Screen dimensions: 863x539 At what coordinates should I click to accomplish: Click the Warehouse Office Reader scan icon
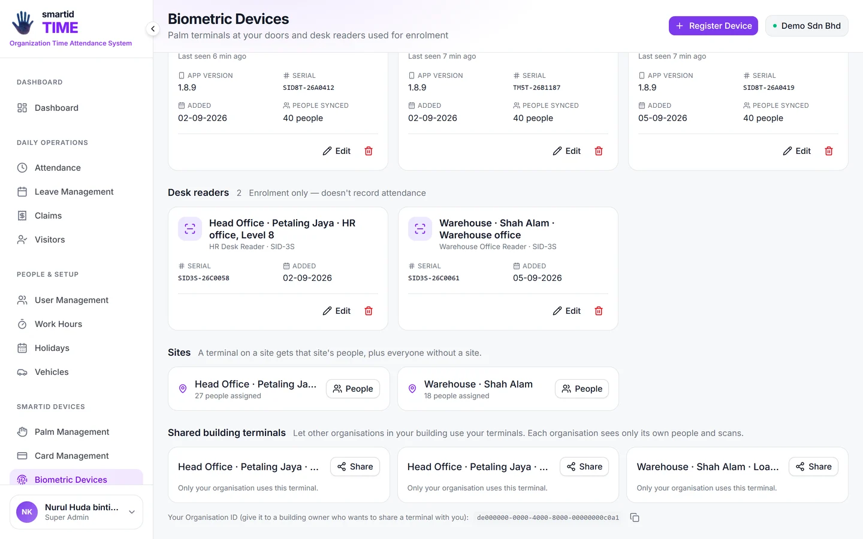tap(420, 229)
